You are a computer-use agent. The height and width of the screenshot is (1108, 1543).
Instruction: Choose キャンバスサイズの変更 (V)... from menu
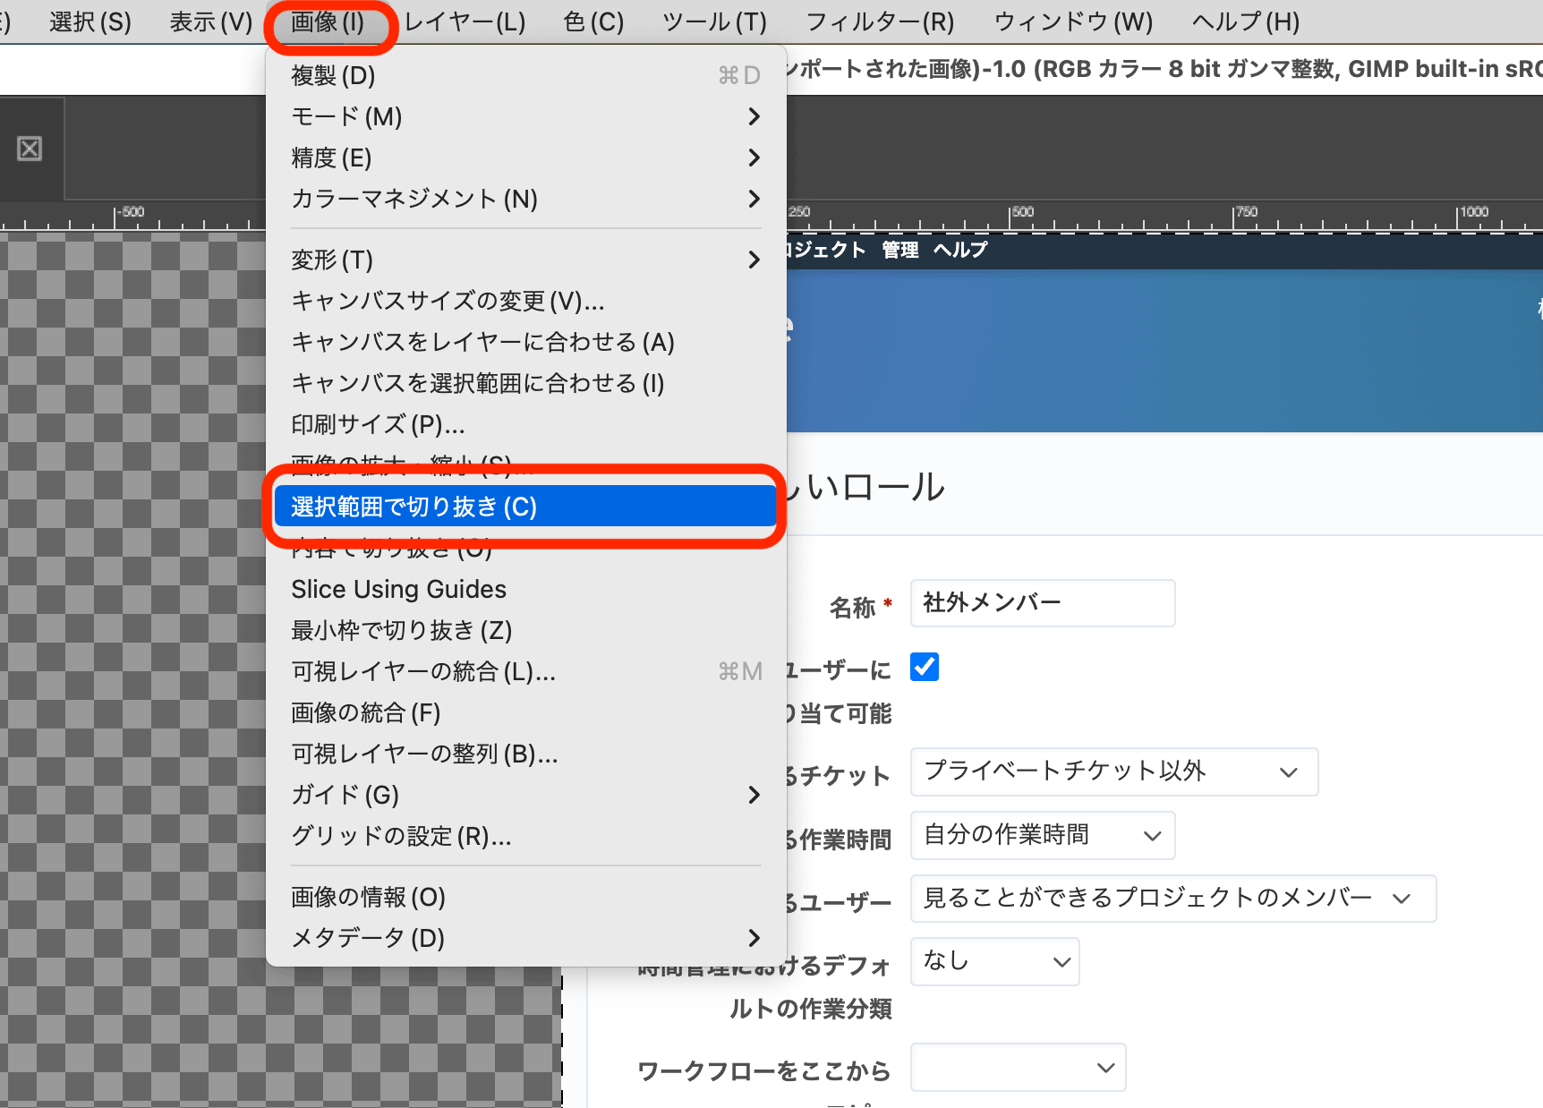pos(448,301)
